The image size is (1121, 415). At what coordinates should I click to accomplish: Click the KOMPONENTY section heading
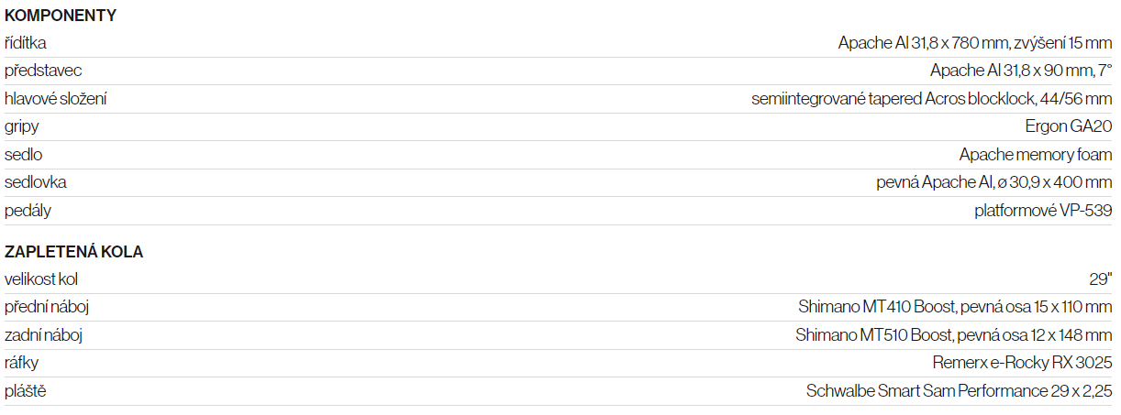[x=61, y=16]
